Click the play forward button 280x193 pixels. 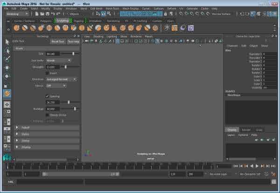pyautogui.click(x=258, y=166)
